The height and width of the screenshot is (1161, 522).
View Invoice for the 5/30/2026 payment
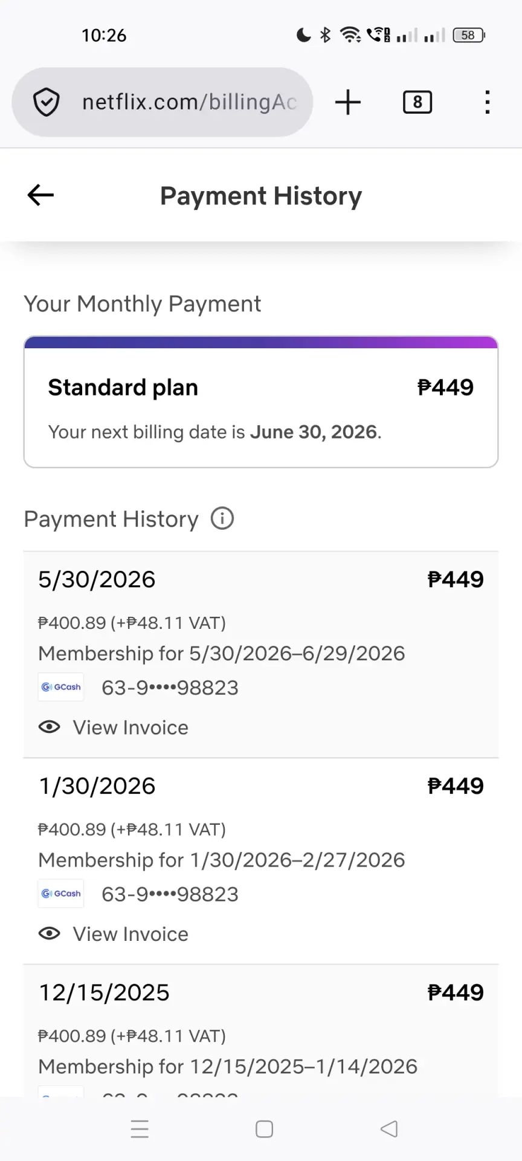pos(130,727)
